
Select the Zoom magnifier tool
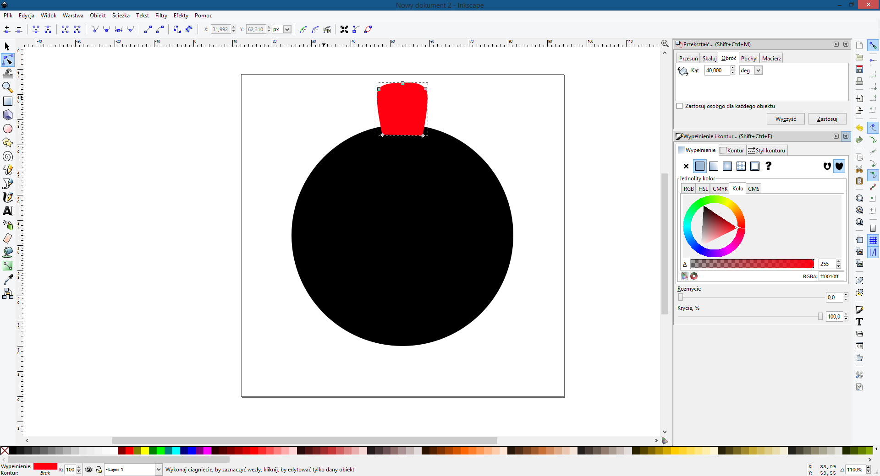tap(7, 87)
